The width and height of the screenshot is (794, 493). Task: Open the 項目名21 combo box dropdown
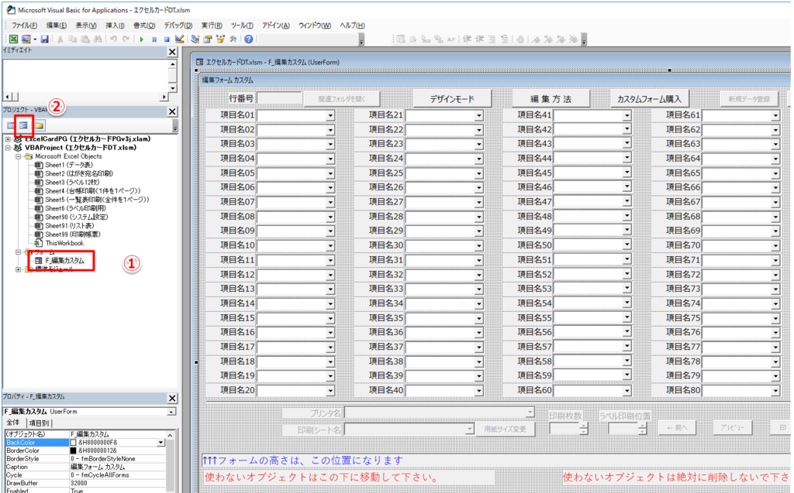(x=478, y=115)
